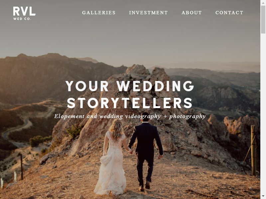The image size is (266, 199).
Task: Navigate to the Contact page
Action: click(229, 13)
